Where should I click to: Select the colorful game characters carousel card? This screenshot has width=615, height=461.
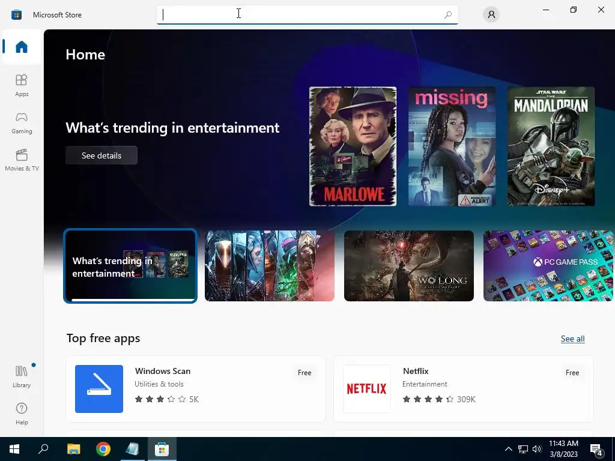click(270, 266)
